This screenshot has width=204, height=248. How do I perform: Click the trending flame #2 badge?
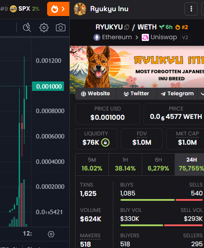pyautogui.click(x=182, y=27)
